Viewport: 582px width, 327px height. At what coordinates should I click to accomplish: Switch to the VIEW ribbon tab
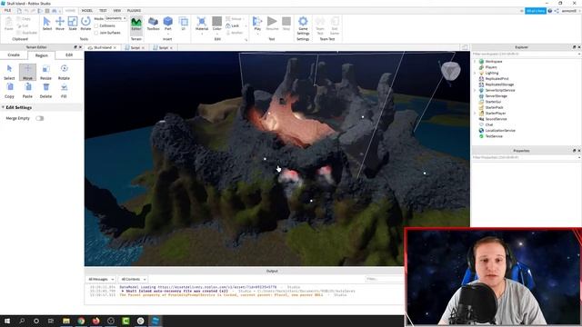(x=117, y=11)
